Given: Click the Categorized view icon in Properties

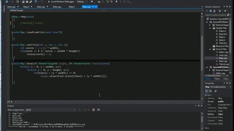Looking at the screenshot, I should 207,91.
